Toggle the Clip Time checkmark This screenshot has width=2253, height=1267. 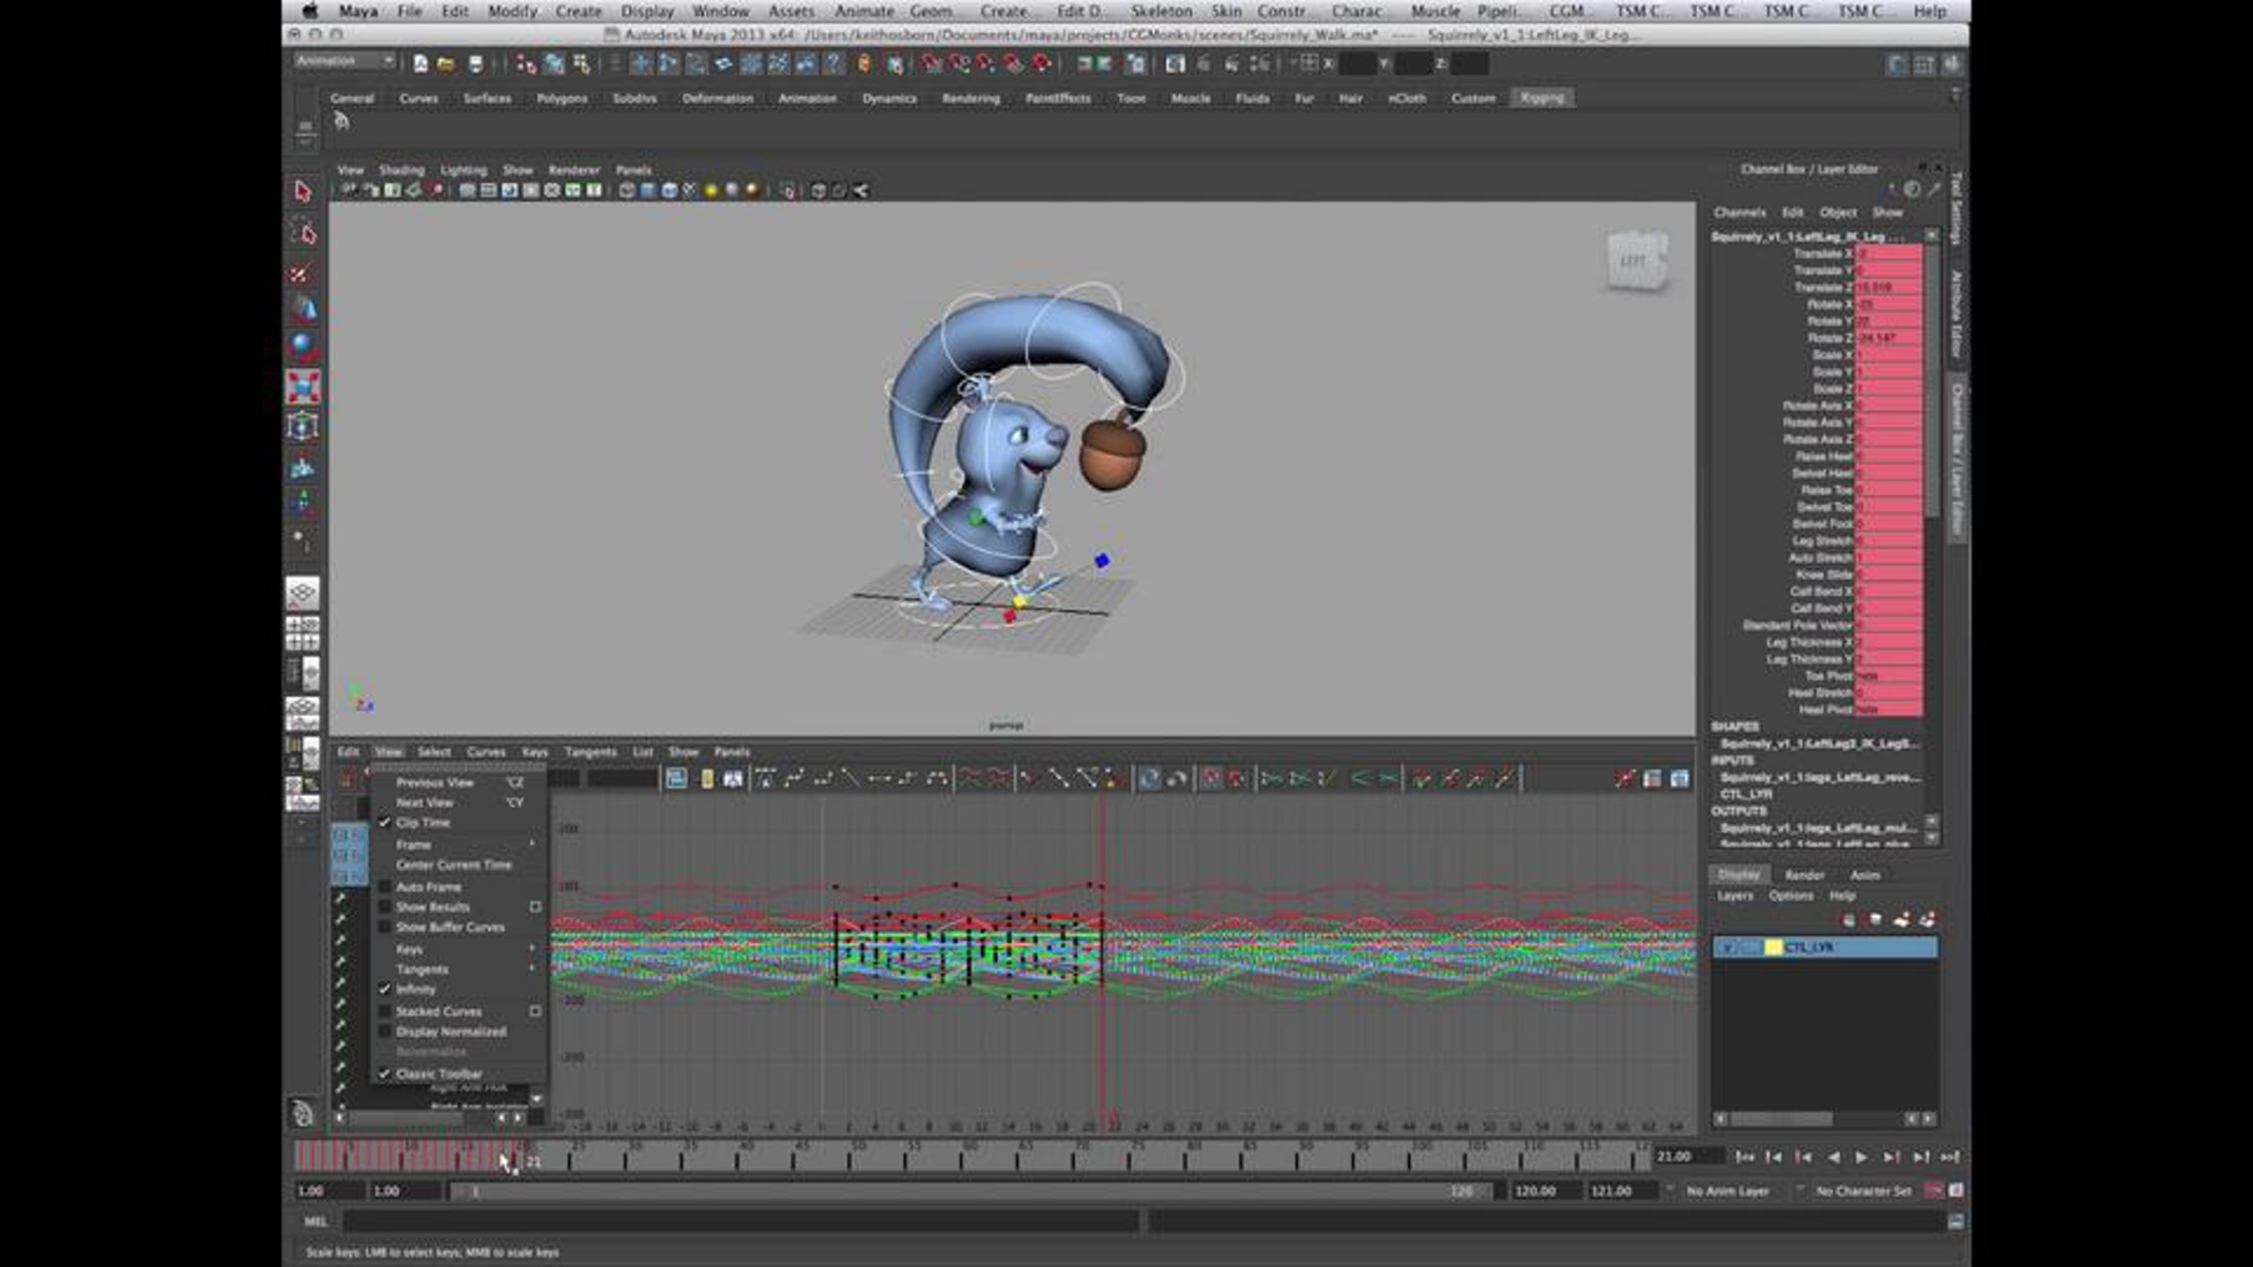(384, 822)
